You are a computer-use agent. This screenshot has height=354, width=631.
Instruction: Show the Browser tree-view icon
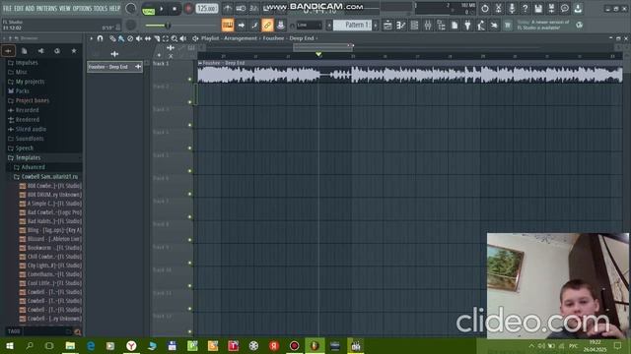[x=441, y=26]
